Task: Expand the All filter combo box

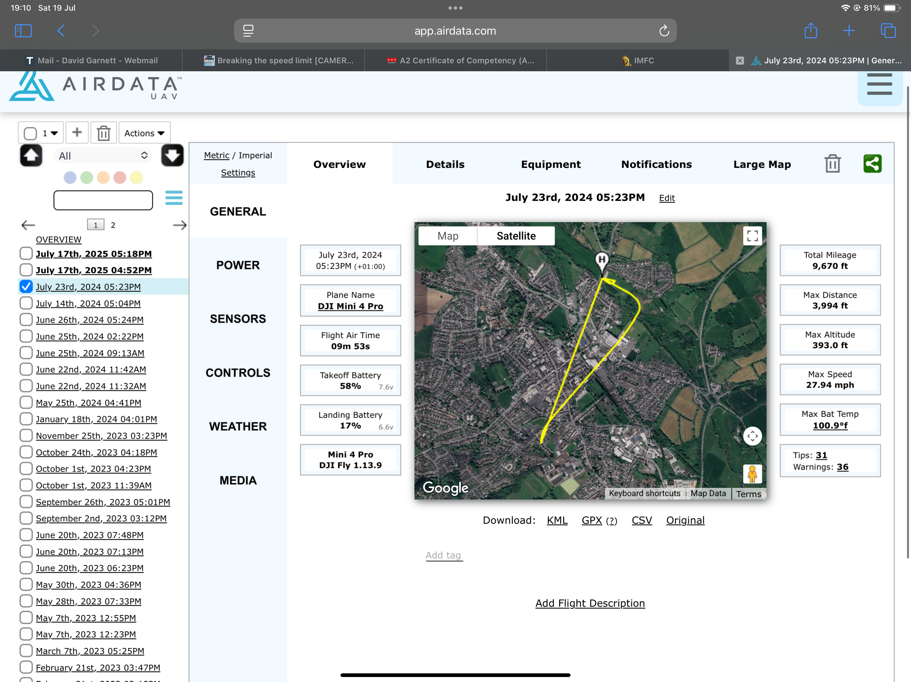Action: click(103, 156)
